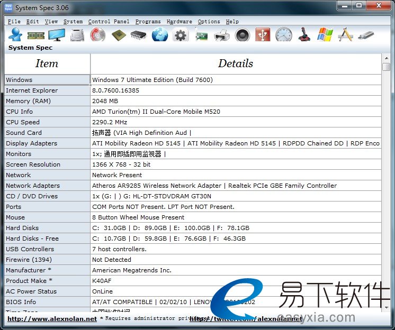The width and height of the screenshot is (395, 330).
Task: Click the 8 Button Wheel Mouse value
Action: (138, 217)
